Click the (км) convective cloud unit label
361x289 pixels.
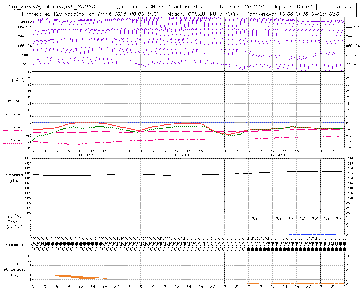coord(14,275)
